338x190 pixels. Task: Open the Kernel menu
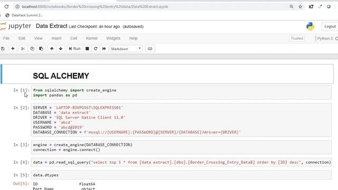tap(91, 39)
